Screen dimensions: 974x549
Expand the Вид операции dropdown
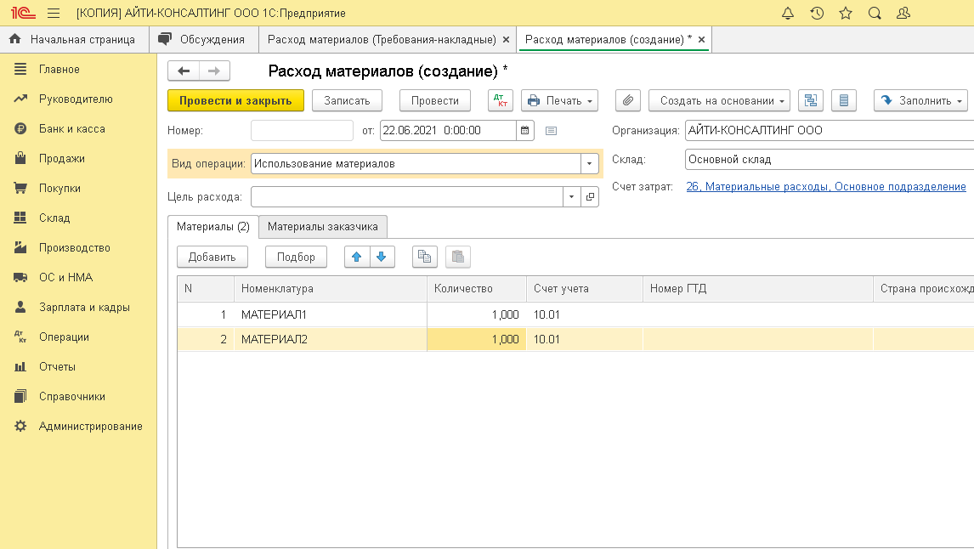[589, 163]
